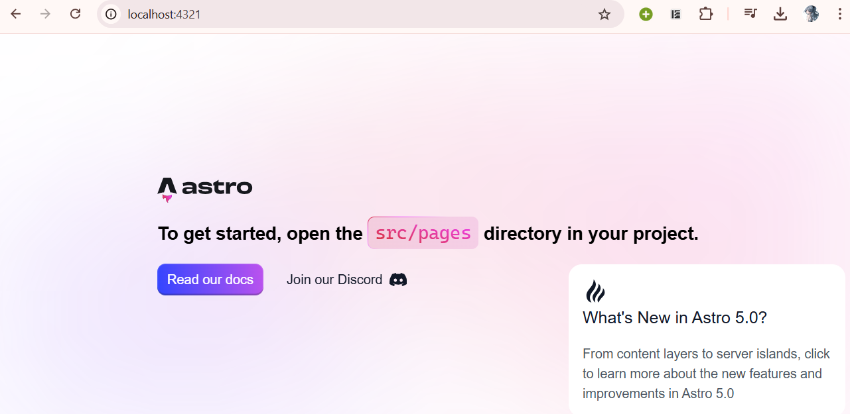
Task: Bookmark this page with the star icon
Action: click(604, 14)
